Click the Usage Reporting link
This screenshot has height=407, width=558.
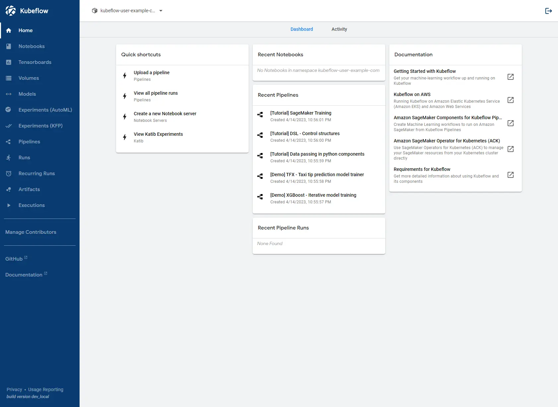46,389
